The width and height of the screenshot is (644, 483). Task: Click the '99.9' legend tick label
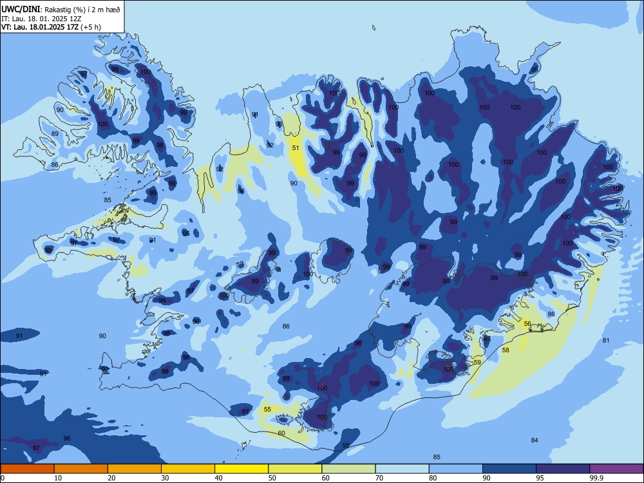click(x=596, y=478)
